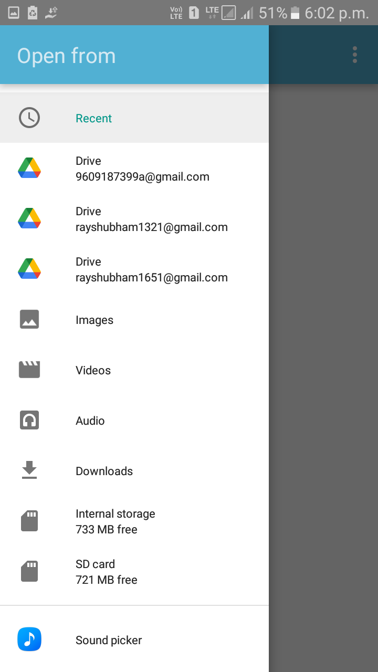Tap the Images picture icon
Viewport: 378px width, 672px height.
[x=29, y=319]
